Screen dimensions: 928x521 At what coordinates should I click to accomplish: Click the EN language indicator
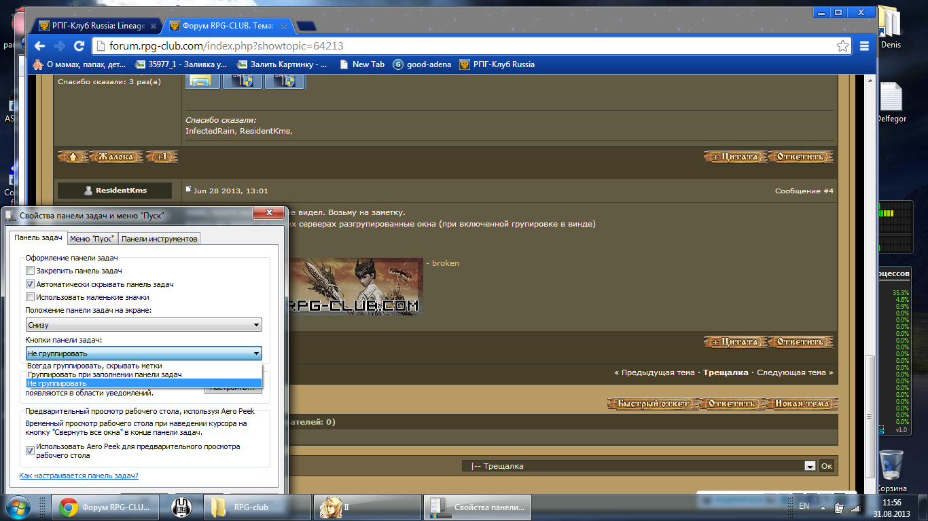click(804, 506)
